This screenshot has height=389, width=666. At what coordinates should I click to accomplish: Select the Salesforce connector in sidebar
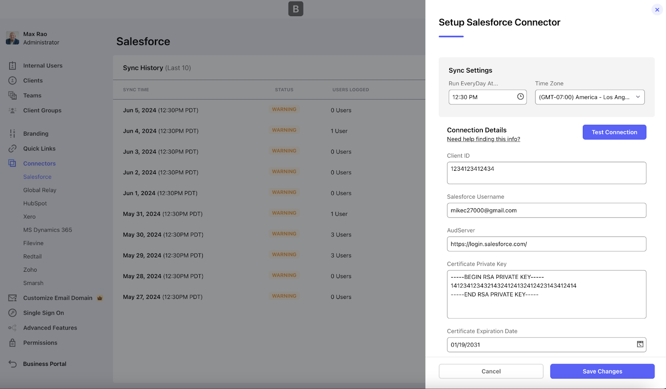pos(37,177)
